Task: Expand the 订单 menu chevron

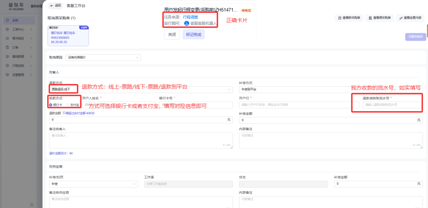Action: click(31, 48)
